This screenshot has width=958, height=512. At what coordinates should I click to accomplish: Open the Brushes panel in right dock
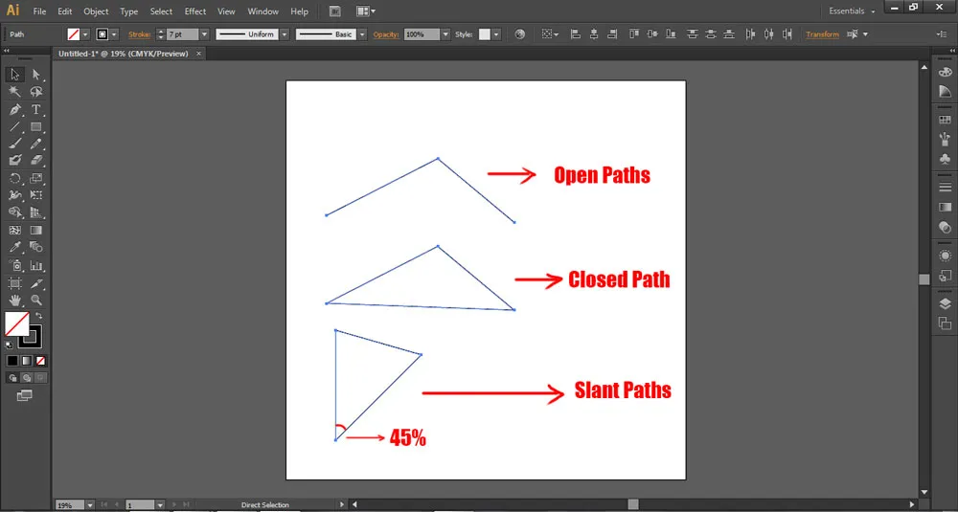click(x=945, y=139)
